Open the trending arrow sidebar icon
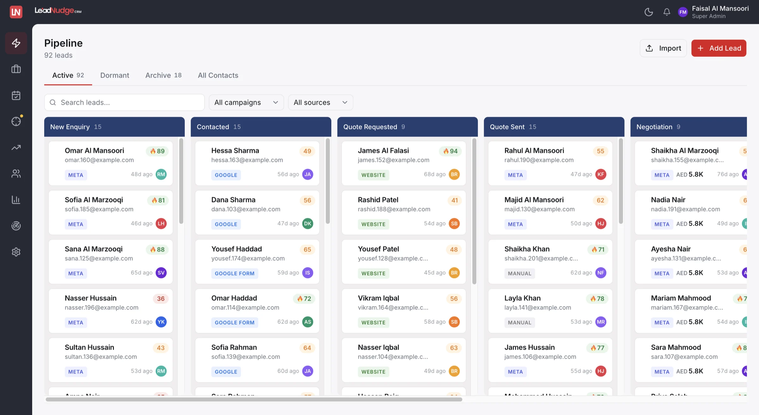This screenshot has height=415, width=759. point(16,147)
